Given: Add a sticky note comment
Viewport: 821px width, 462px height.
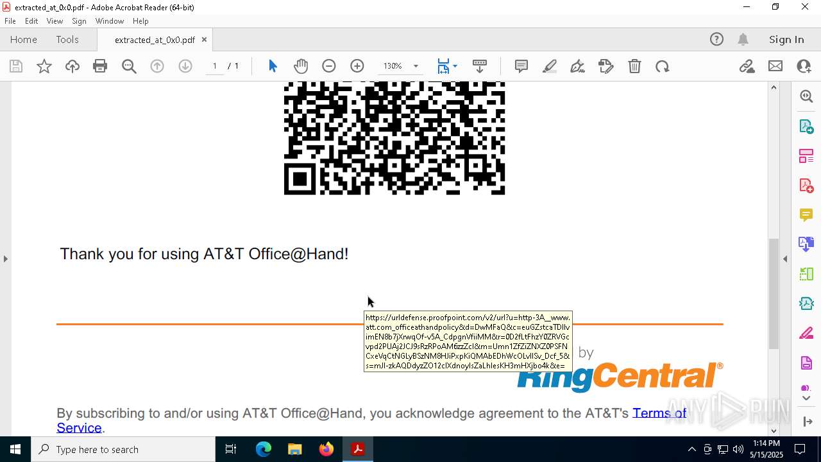Looking at the screenshot, I should pos(521,66).
